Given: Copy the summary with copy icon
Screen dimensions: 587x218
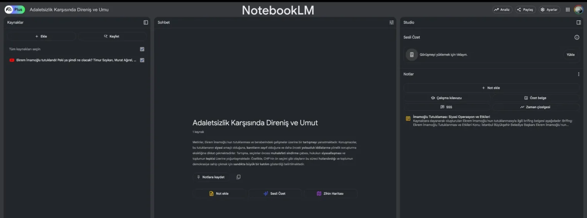Looking at the screenshot, I should [x=239, y=177].
